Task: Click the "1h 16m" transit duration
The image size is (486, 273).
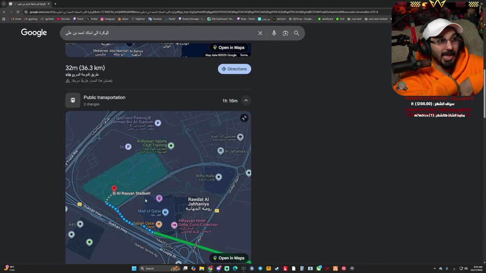Action: pos(230,101)
